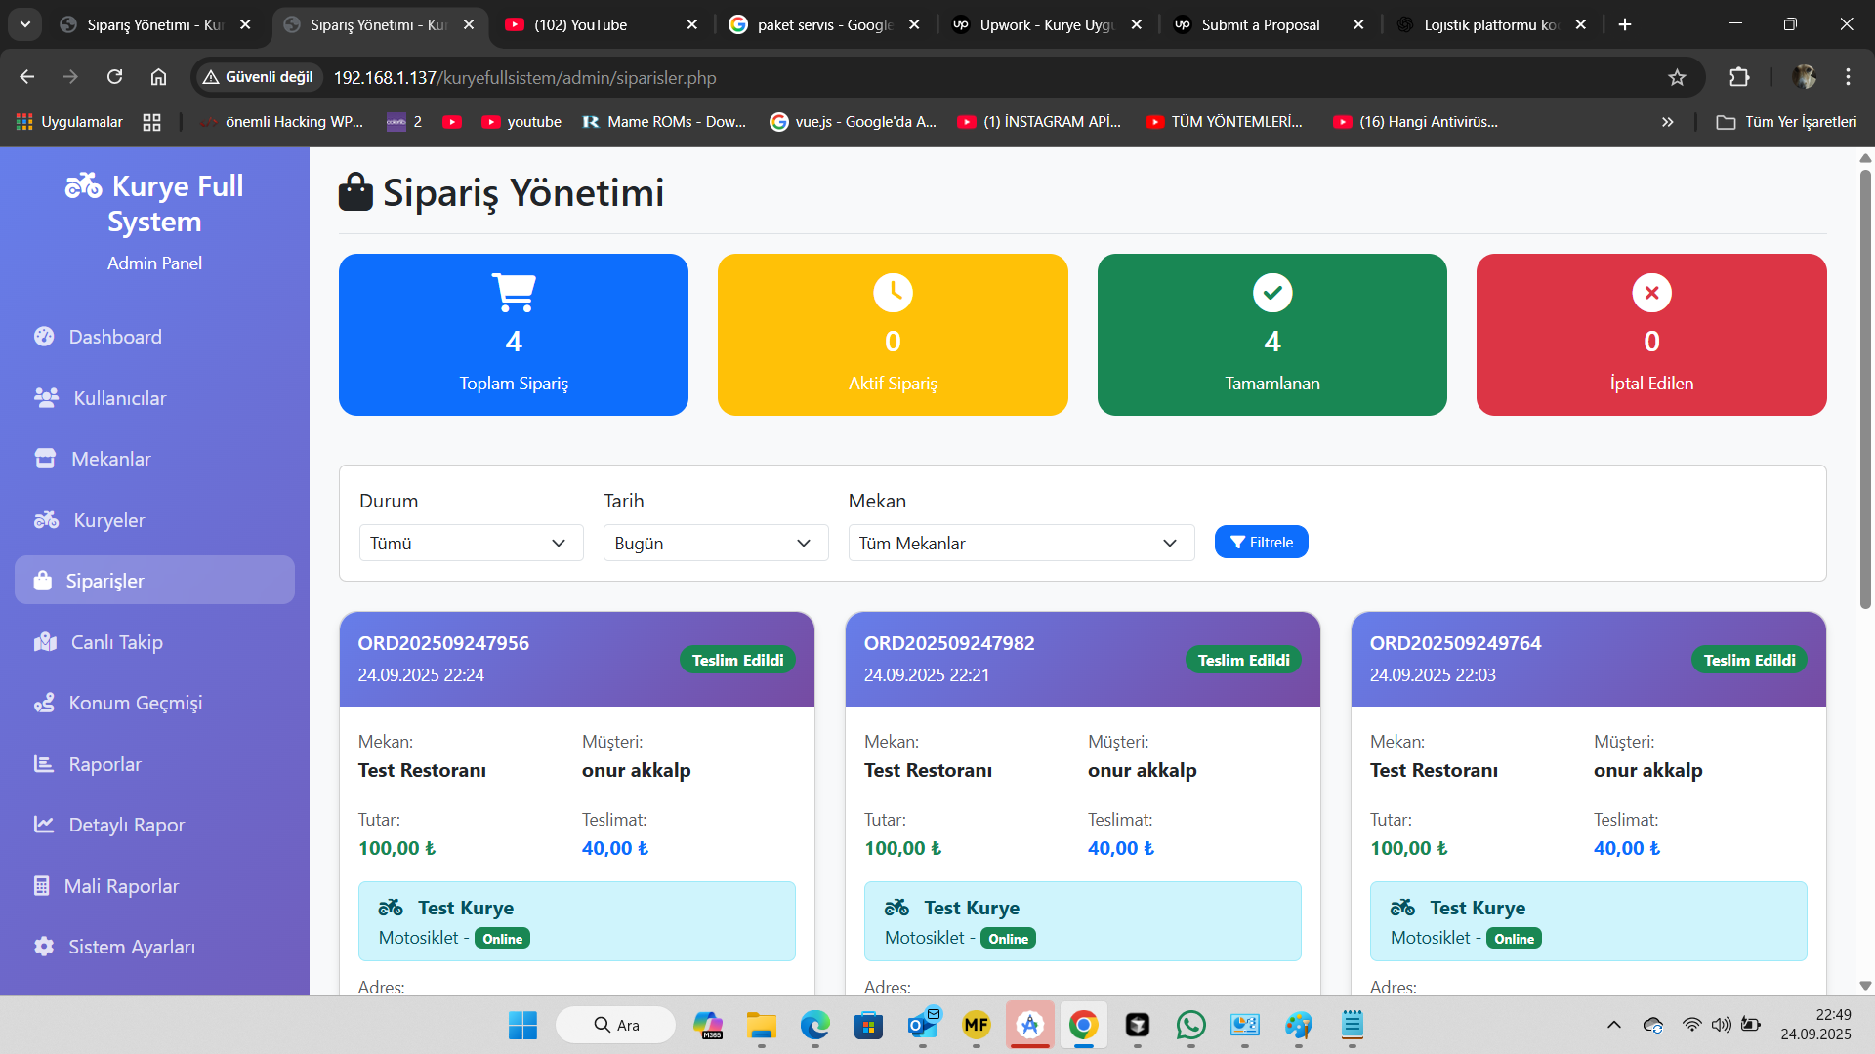Viewport: 1875px width, 1054px height.
Task: Click Teslim Edildi badge on order ORD202509247982
Action: 1243,660
